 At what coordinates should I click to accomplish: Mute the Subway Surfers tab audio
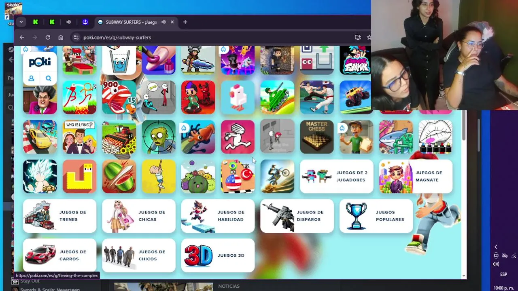(x=163, y=22)
